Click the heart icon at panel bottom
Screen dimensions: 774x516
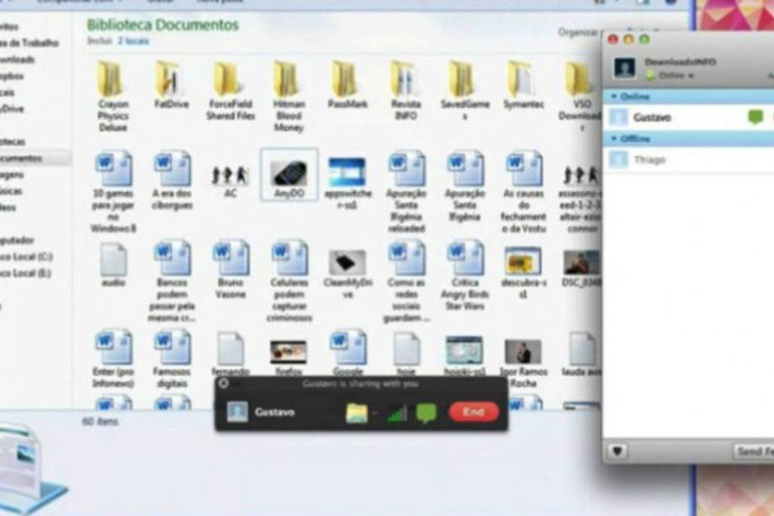click(618, 452)
